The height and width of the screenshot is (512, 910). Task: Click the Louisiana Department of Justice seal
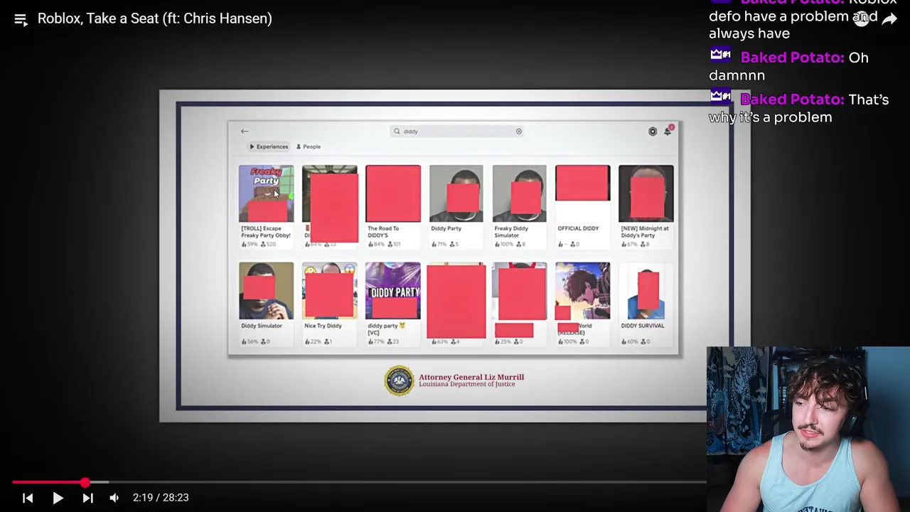click(399, 380)
